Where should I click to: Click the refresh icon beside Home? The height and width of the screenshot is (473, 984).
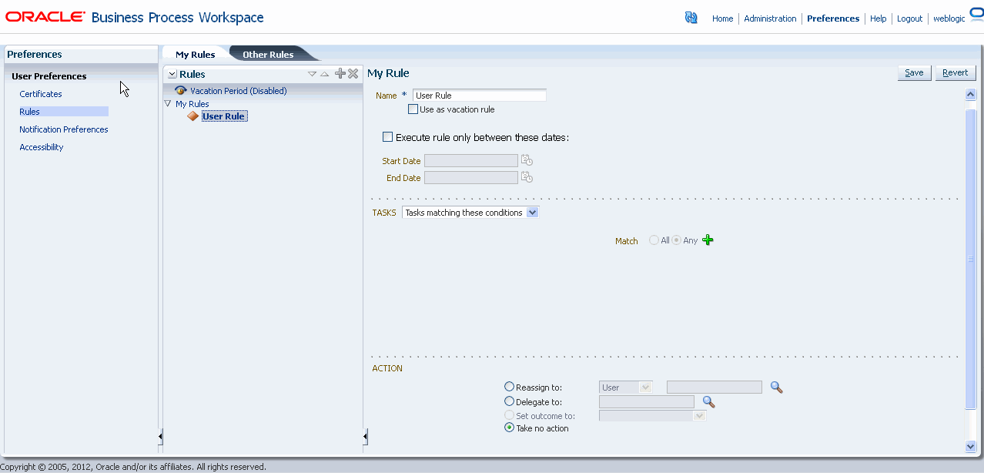click(691, 18)
